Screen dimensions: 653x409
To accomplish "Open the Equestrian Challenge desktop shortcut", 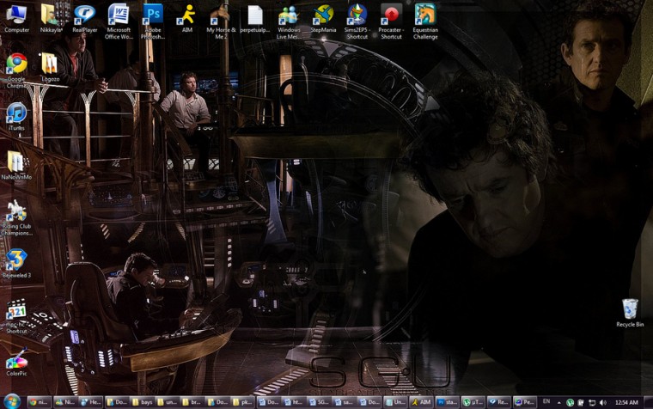I will point(425,21).
